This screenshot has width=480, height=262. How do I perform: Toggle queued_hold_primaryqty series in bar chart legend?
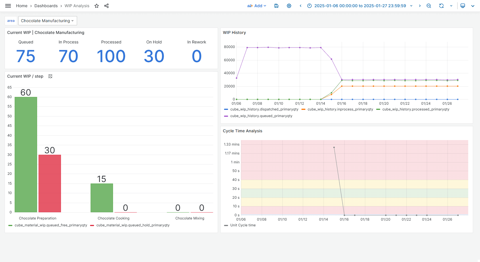click(133, 225)
